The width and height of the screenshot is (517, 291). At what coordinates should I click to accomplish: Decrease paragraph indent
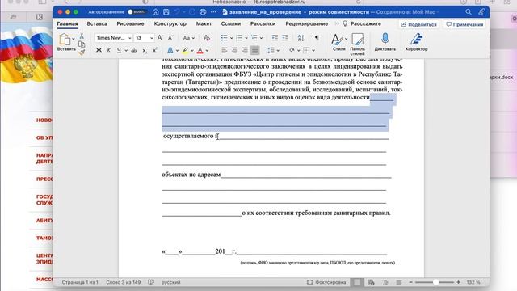click(275, 38)
